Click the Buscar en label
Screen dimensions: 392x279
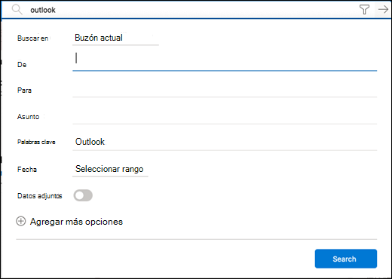pos(32,38)
